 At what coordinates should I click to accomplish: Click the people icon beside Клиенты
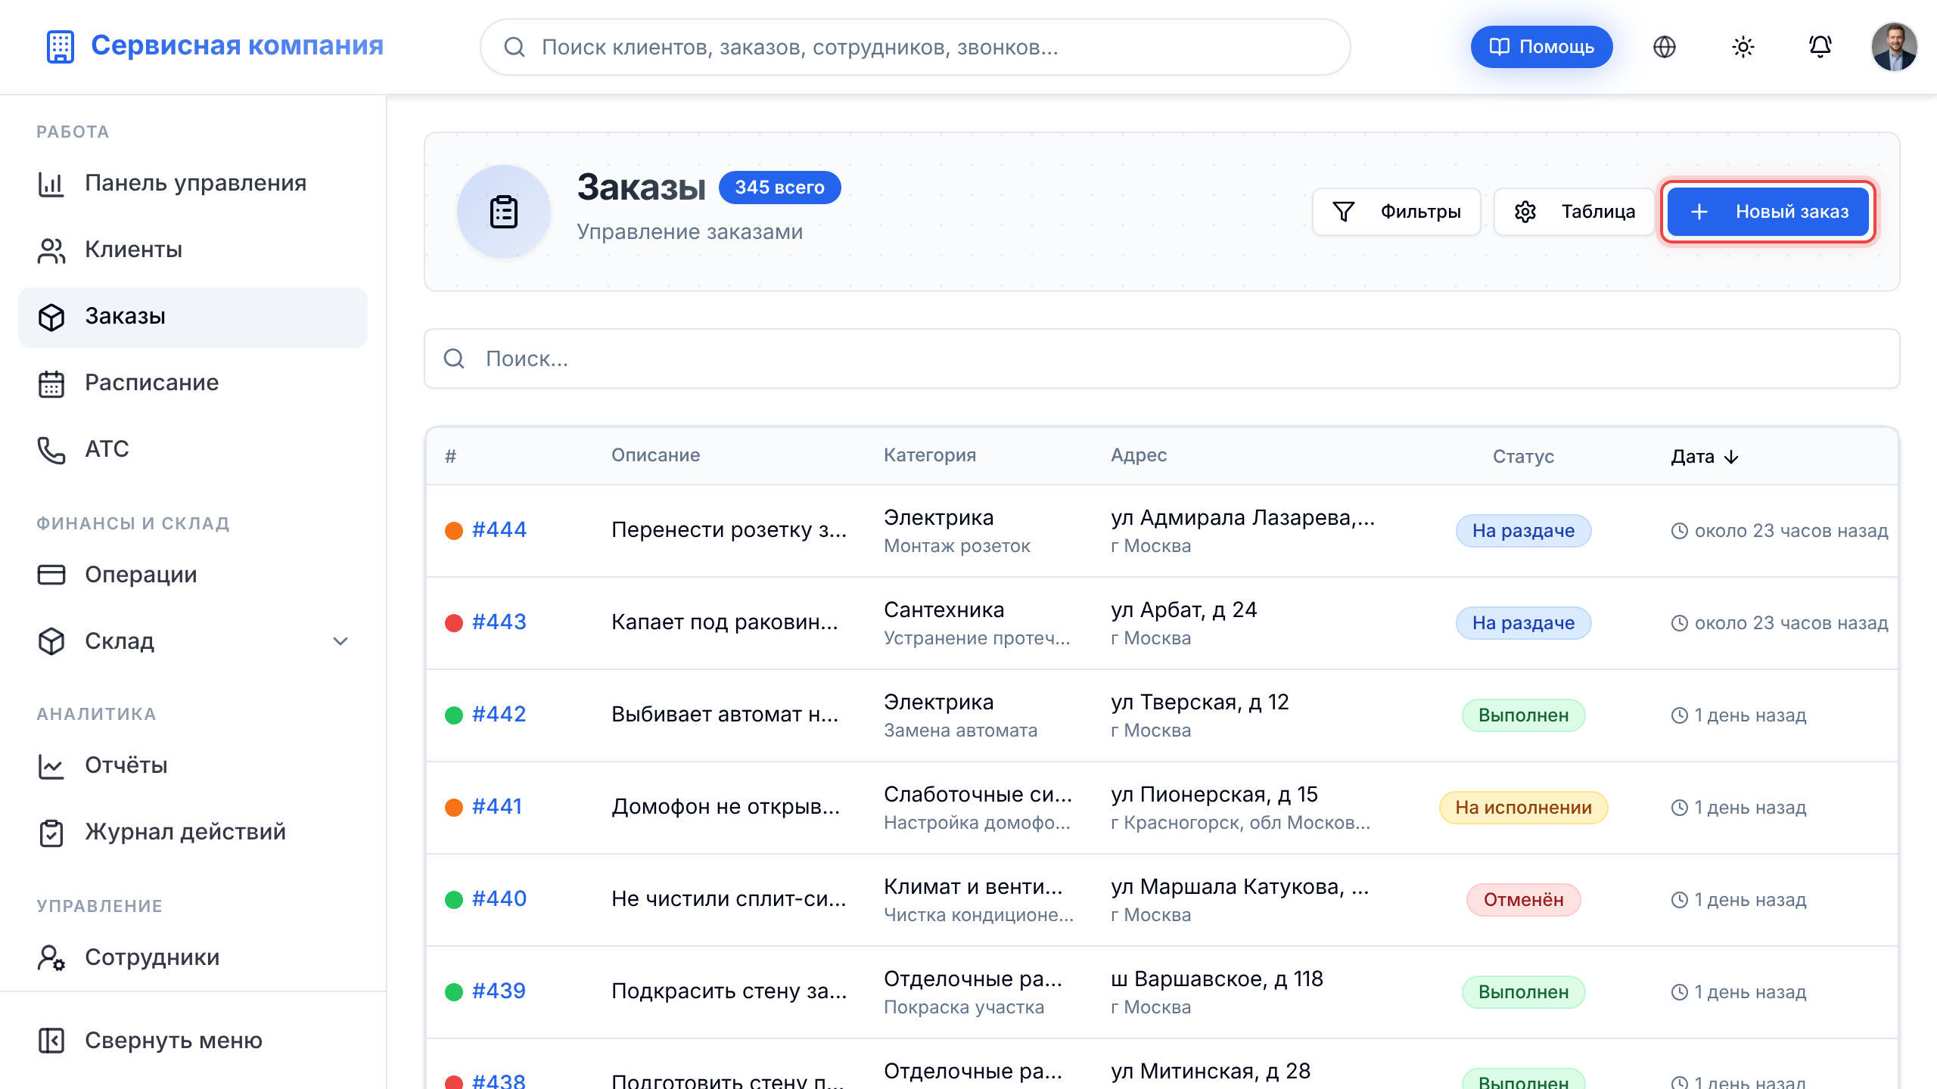tap(51, 250)
